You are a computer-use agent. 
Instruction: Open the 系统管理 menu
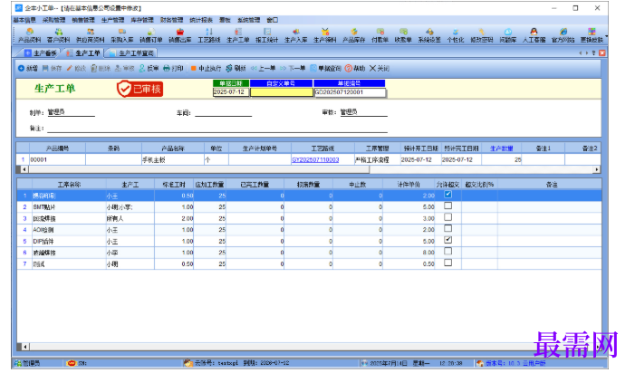point(248,20)
